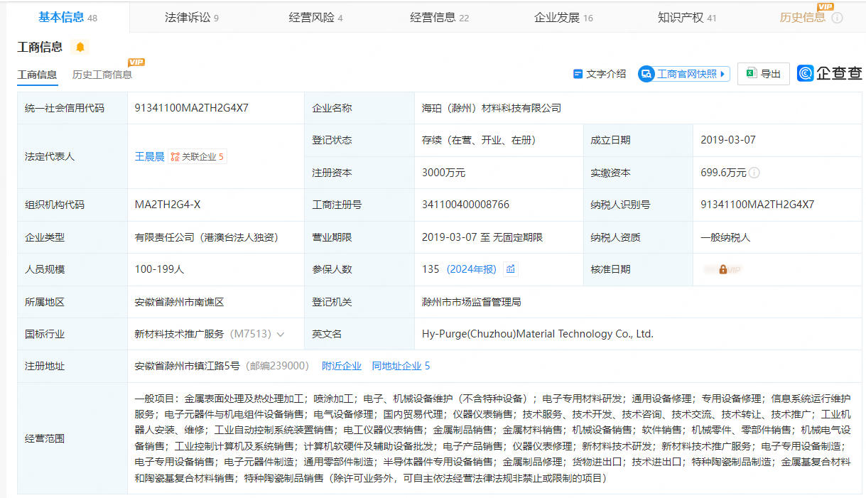Open the chart icon beside 2024年报

click(x=510, y=269)
